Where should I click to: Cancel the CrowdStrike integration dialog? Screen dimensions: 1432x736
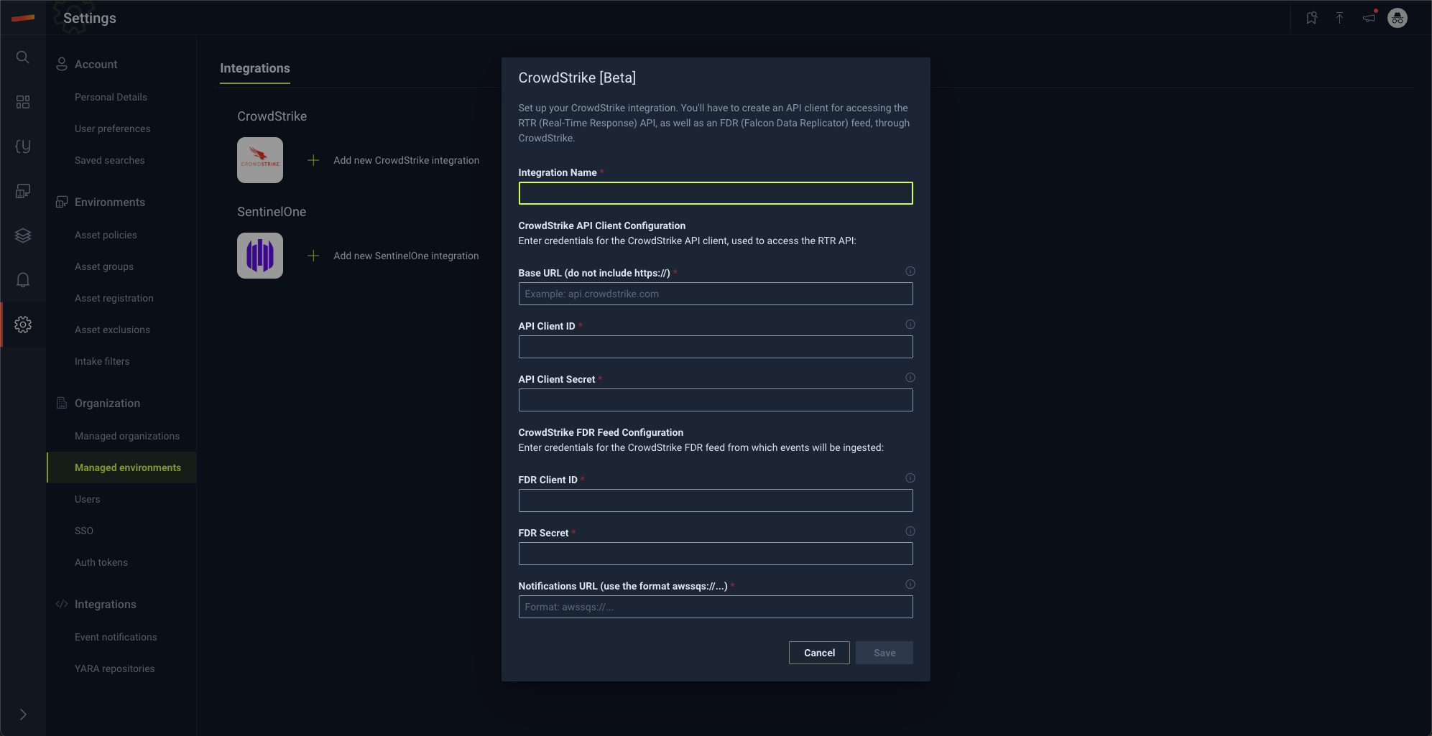click(819, 653)
